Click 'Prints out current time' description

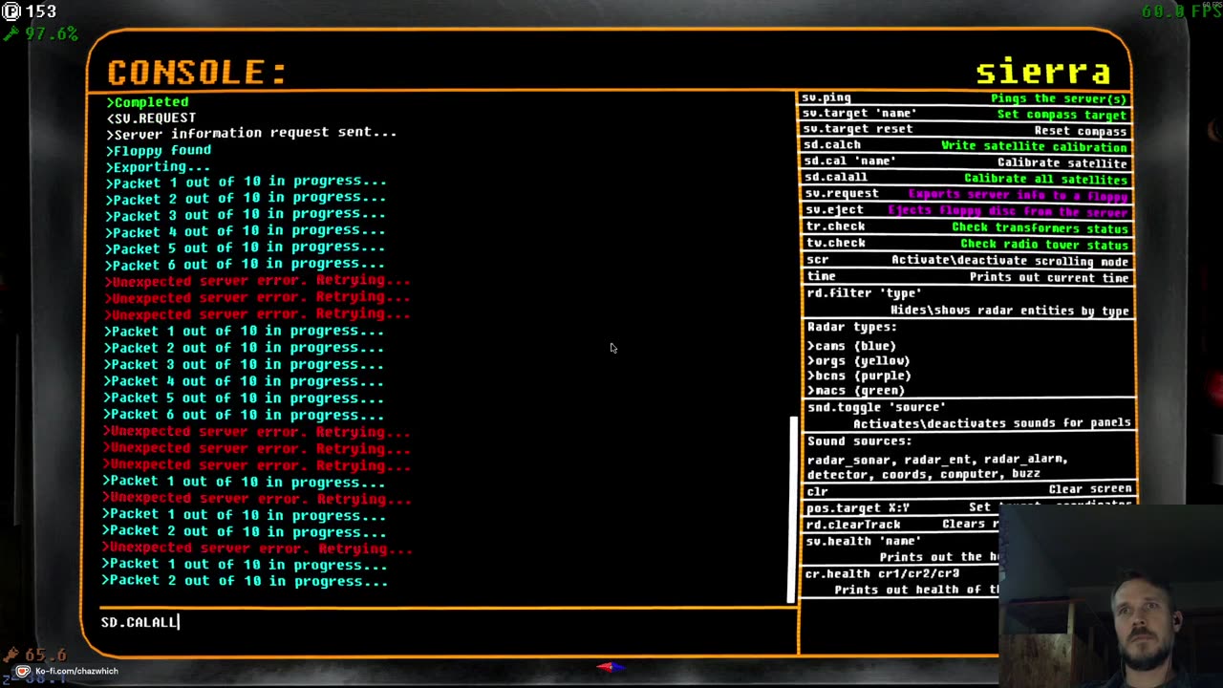(x=1049, y=277)
